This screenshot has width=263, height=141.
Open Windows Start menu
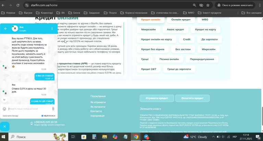[x=3, y=137]
